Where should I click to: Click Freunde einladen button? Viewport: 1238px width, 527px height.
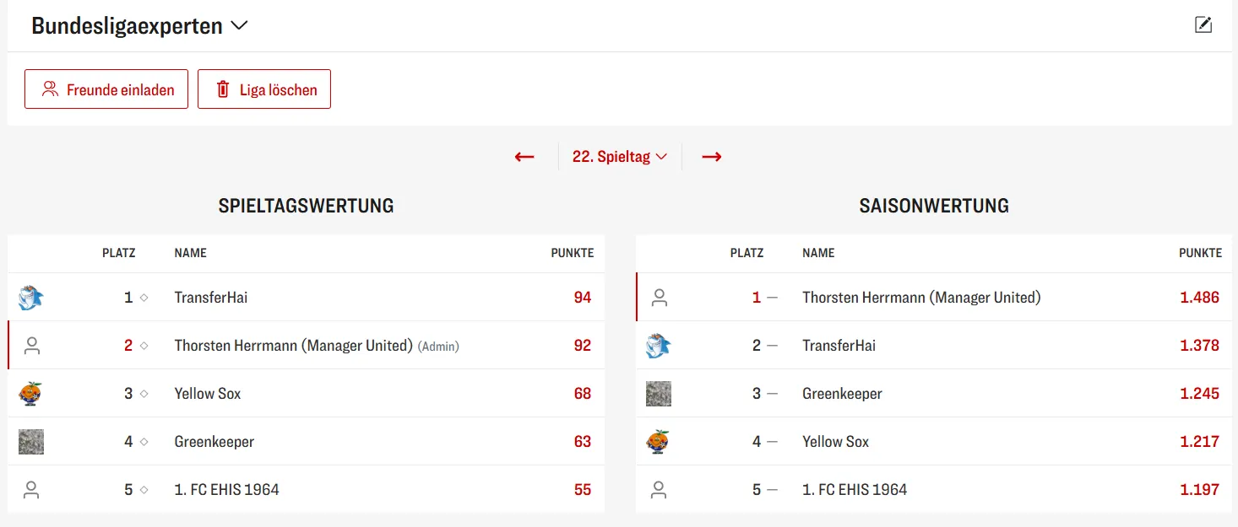106,89
